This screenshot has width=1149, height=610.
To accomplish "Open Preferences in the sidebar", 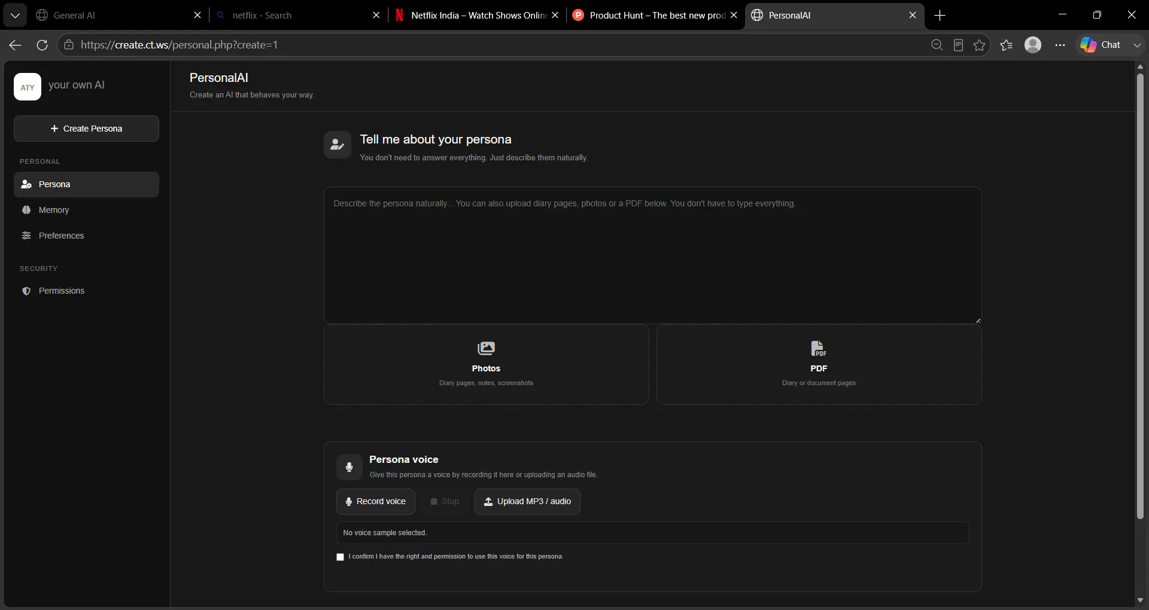I will tap(86, 236).
